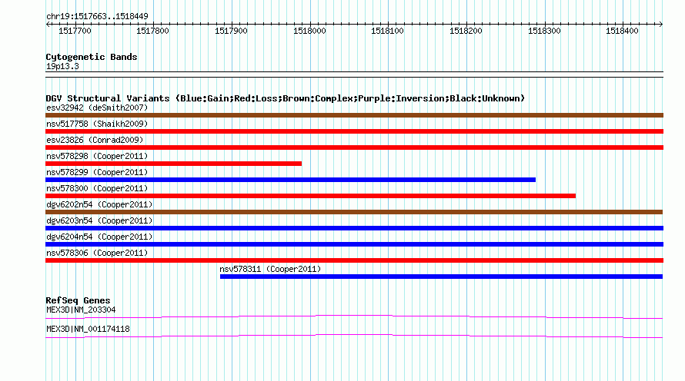The height and width of the screenshot is (381, 685).
Task: Click the RefSeq Genes track title
Action: [78, 301]
